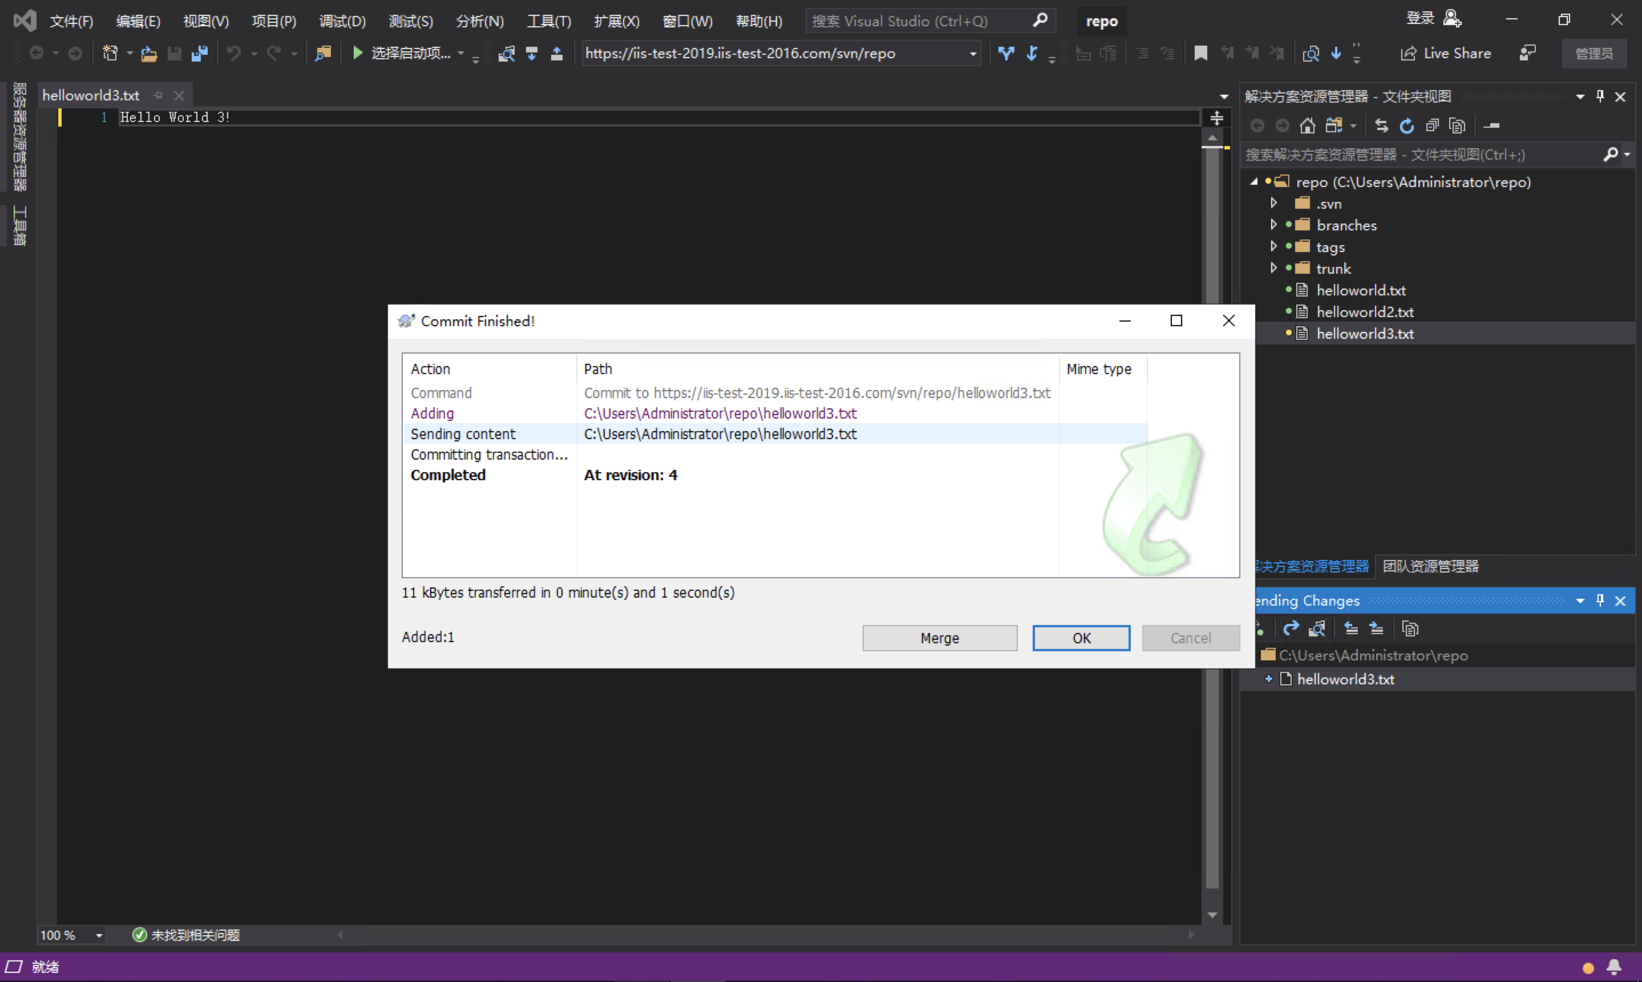The width and height of the screenshot is (1642, 982).
Task: Click the search magnifier in Solution Explorer
Action: [1610, 154]
